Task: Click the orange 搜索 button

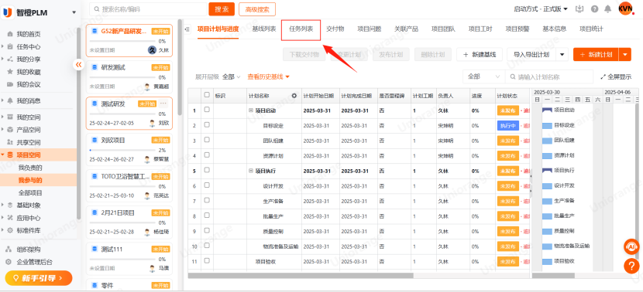Action: [222, 9]
